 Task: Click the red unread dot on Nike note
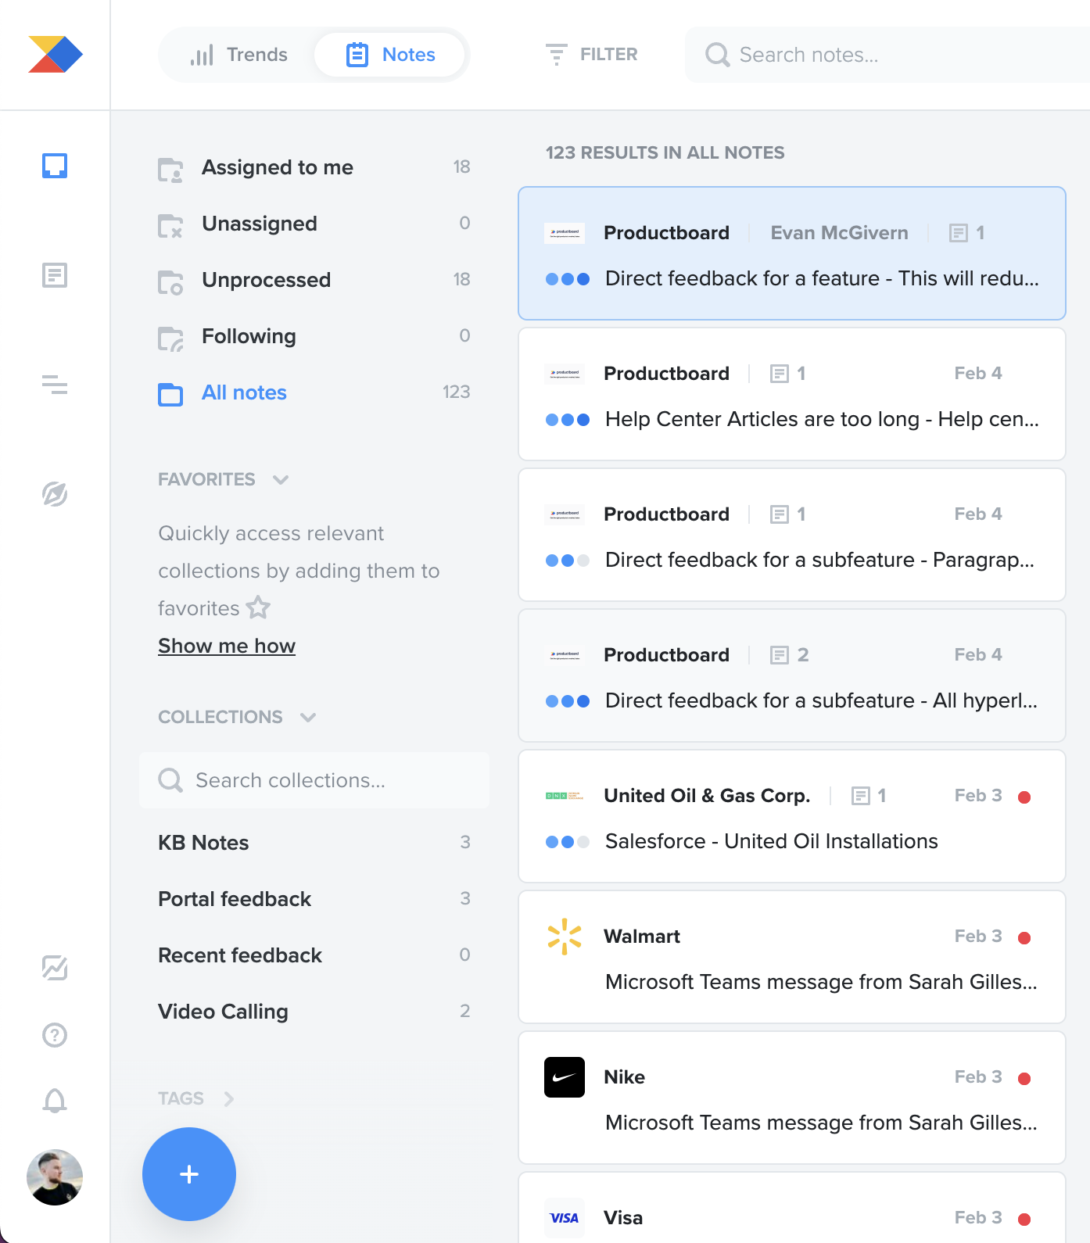point(1024,1079)
